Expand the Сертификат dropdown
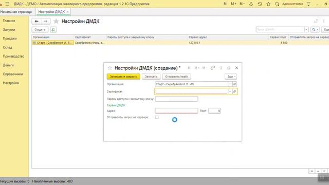This screenshot has width=329, height=185. click(x=230, y=91)
